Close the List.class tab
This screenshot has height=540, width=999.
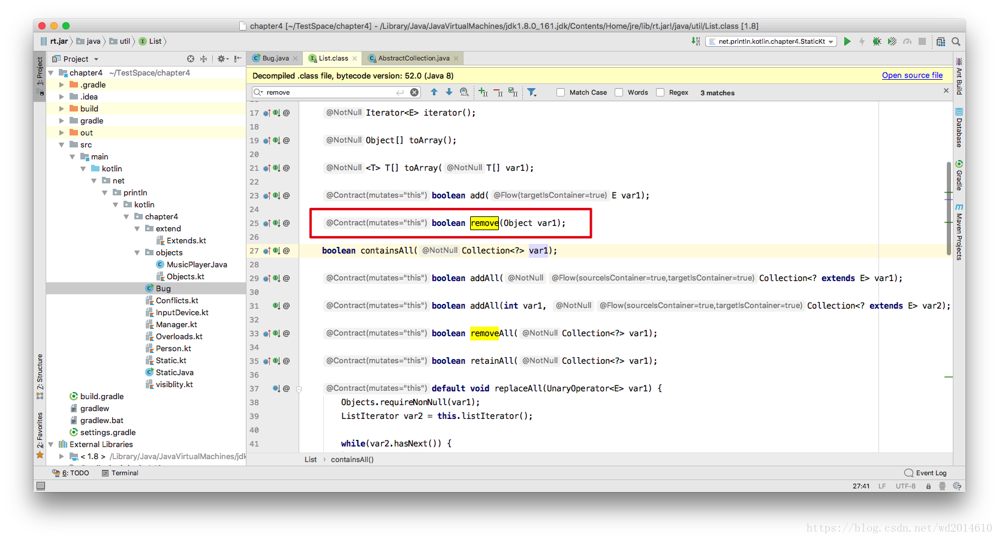[x=354, y=58]
